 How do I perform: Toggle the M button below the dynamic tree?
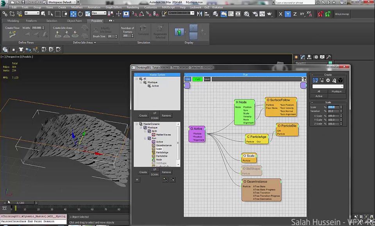click(137, 180)
